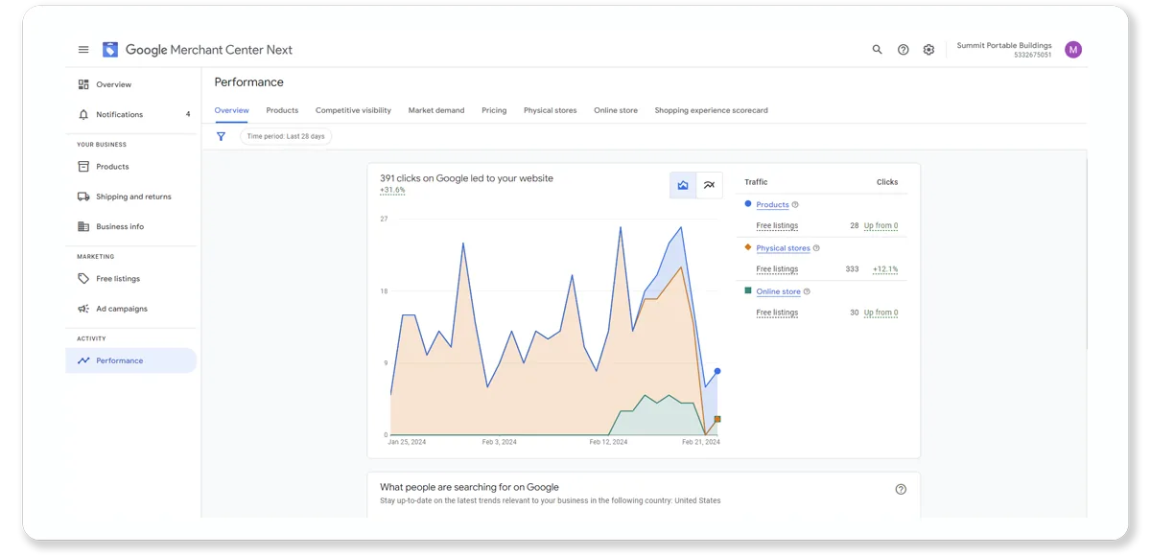Click the Overview dashboard icon in sidebar
Screen dimensions: 1151x556
(x=83, y=84)
